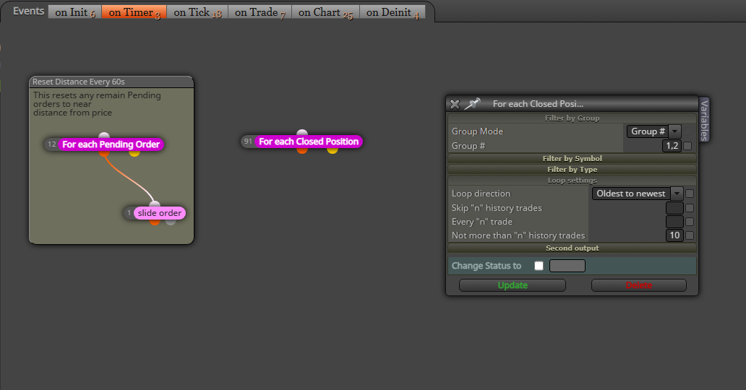Open the Variables side tab
The height and width of the screenshot is (390, 746).
[x=704, y=120]
